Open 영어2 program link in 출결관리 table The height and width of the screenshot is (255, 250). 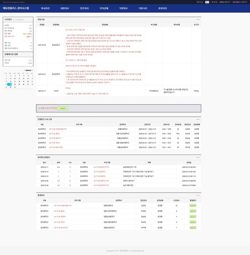(x=59, y=222)
